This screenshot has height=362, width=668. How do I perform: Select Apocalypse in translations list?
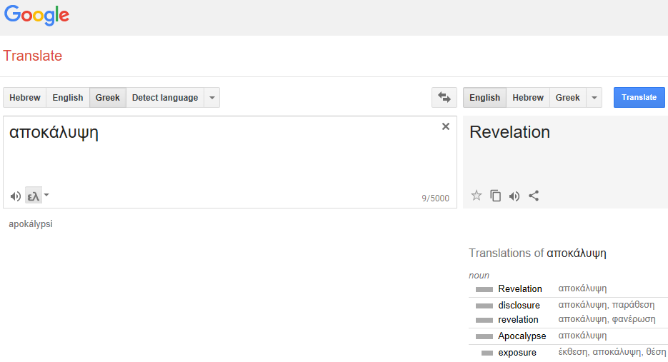coord(522,336)
